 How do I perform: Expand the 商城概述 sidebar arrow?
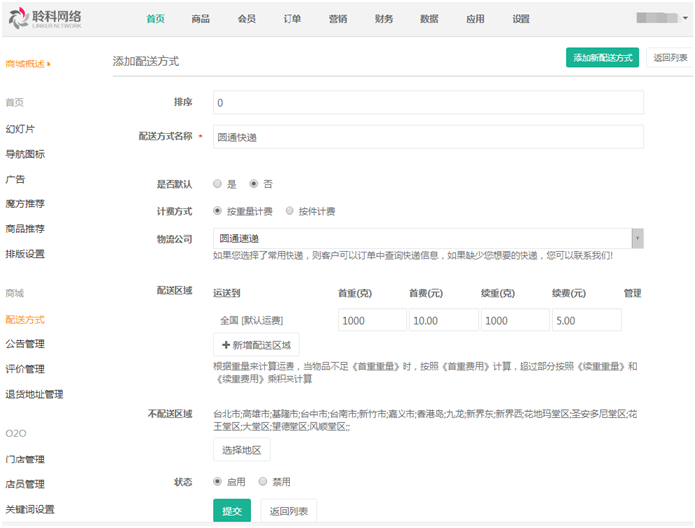[x=49, y=65]
